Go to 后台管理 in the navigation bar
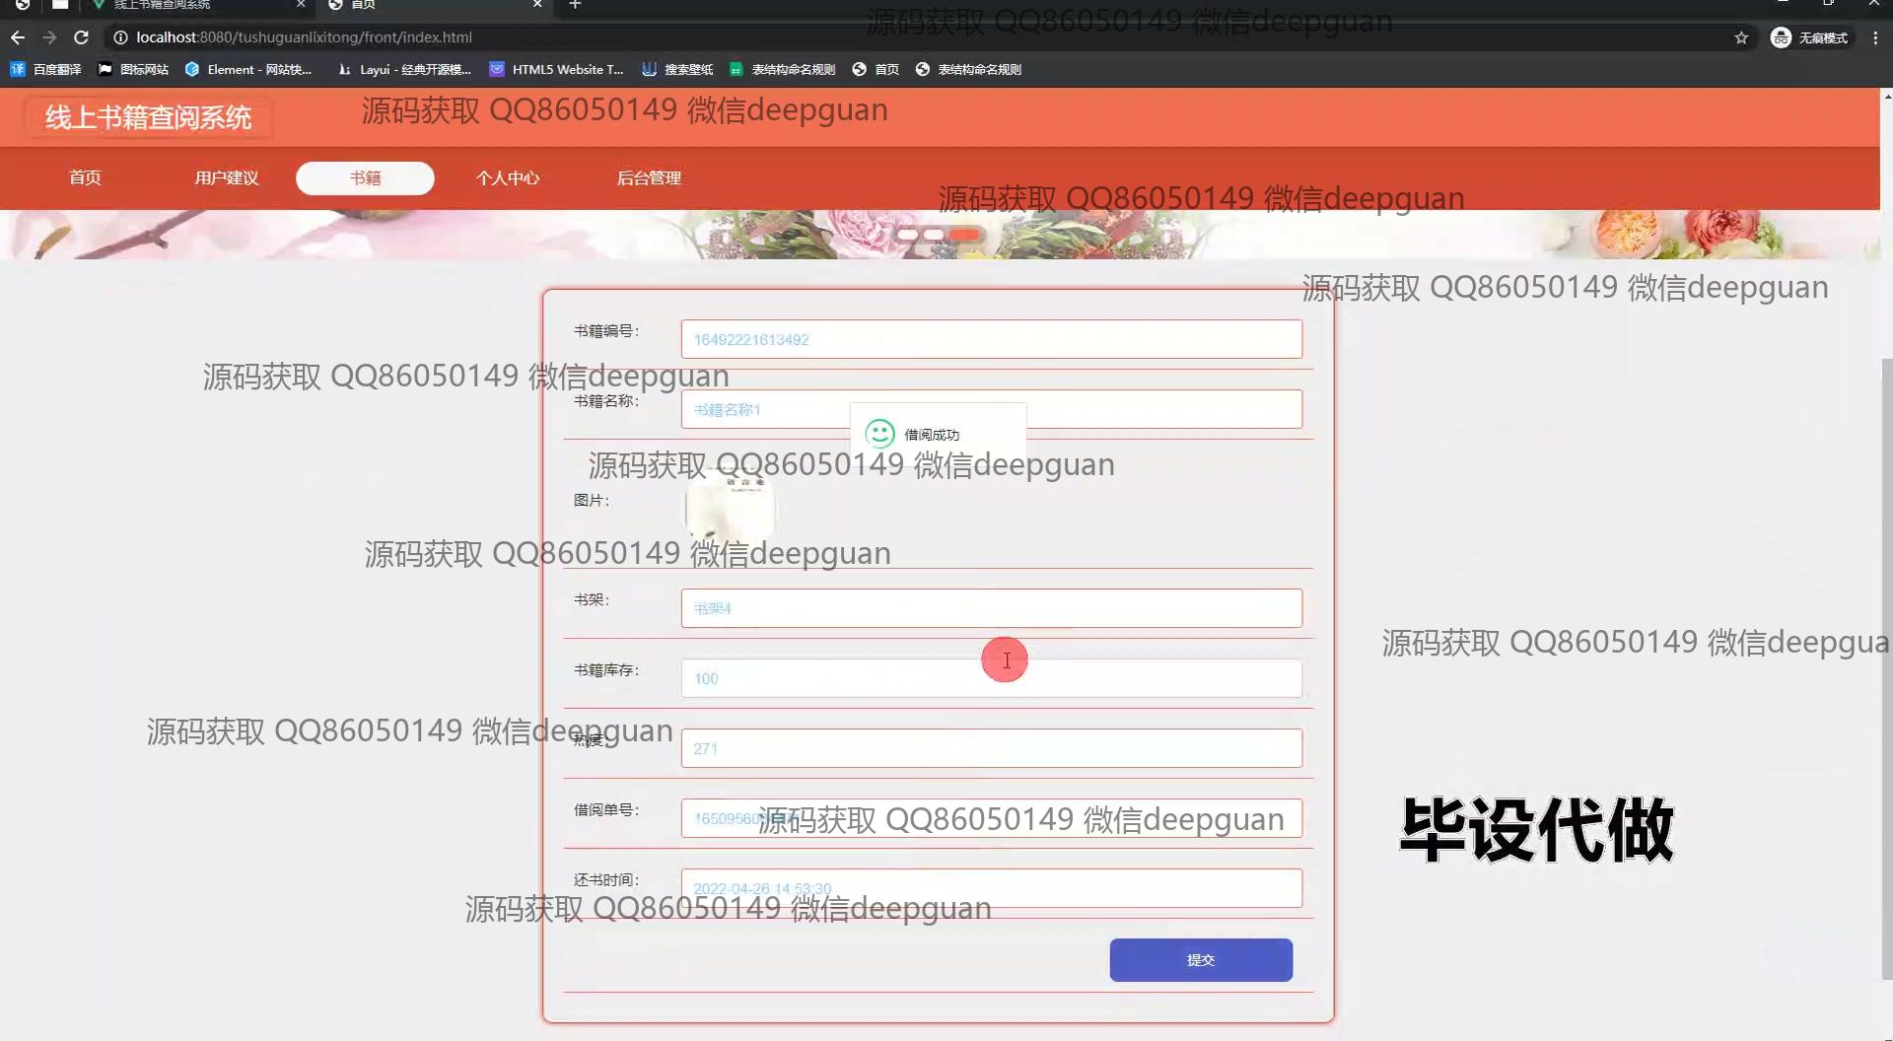The height and width of the screenshot is (1041, 1893). [x=649, y=178]
